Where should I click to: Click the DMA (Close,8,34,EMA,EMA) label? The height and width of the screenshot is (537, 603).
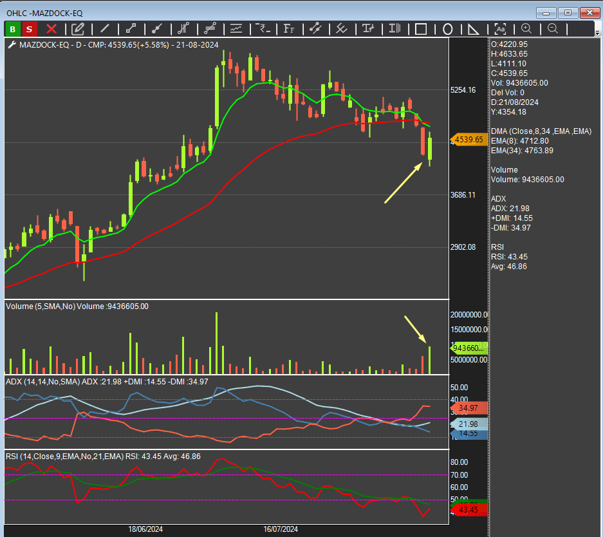(x=541, y=131)
